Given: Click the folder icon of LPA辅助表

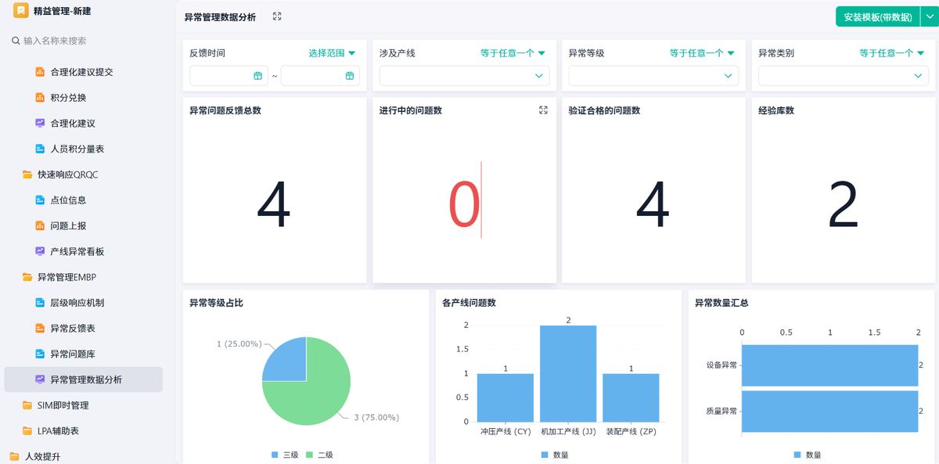Looking at the screenshot, I should 27,430.
